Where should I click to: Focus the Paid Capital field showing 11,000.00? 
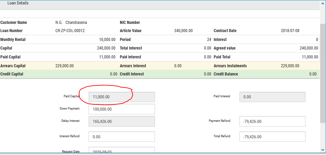tap(121, 97)
